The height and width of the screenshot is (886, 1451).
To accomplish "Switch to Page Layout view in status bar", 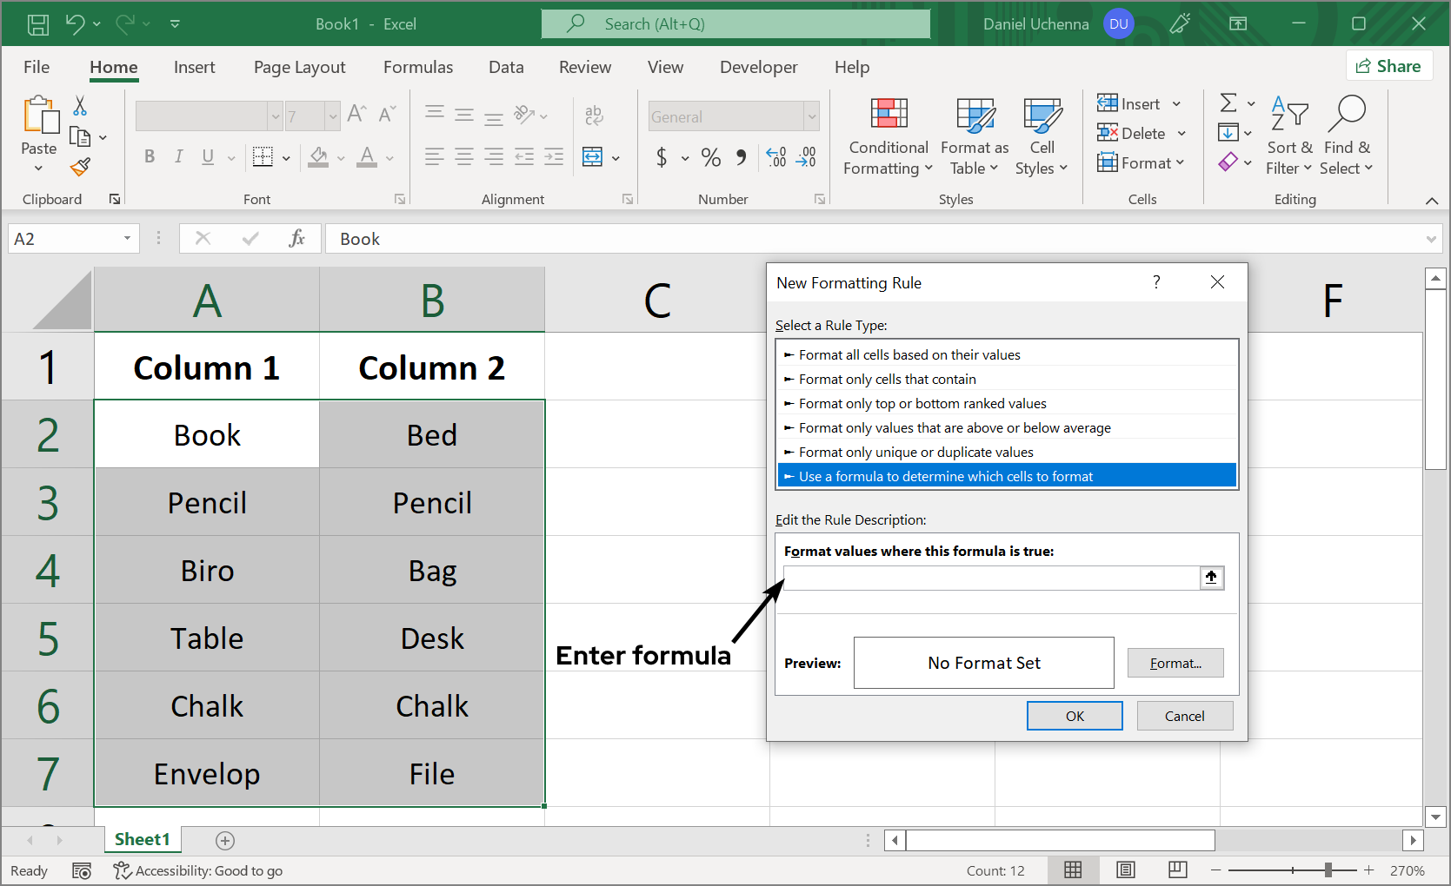I will 1126,870.
